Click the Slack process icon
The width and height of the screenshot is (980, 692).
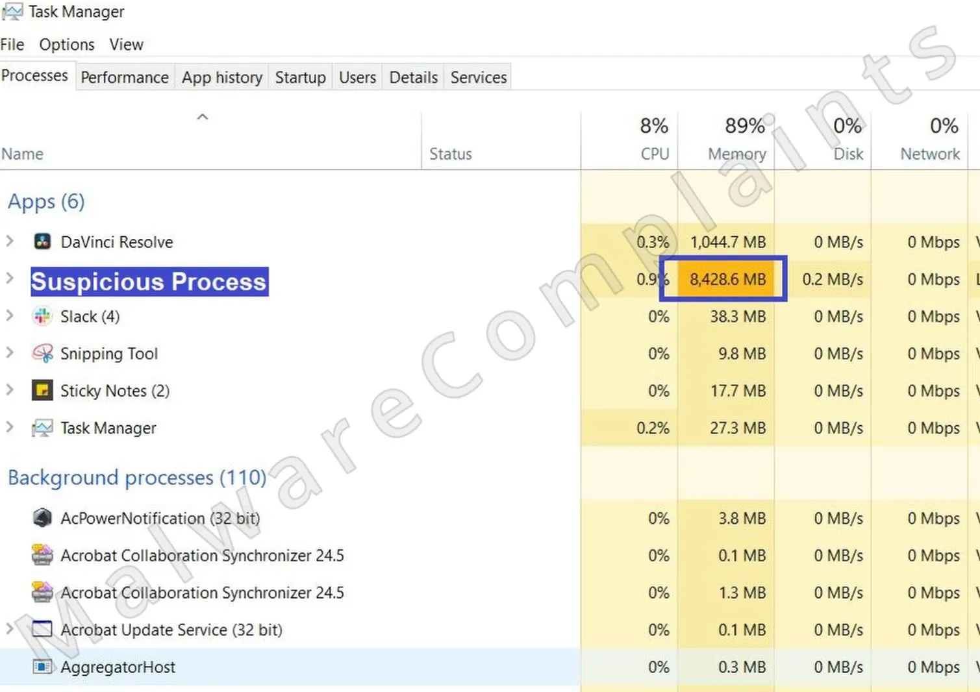(x=42, y=317)
